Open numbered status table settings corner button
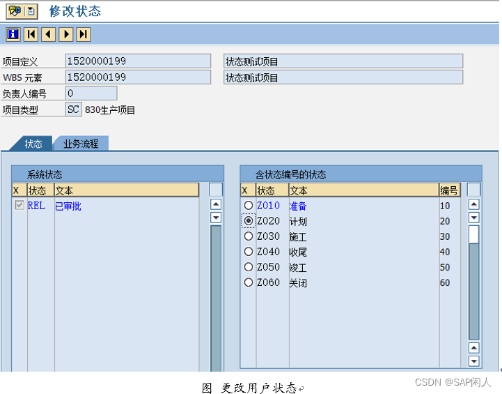The width and height of the screenshot is (502, 394). pos(474,190)
